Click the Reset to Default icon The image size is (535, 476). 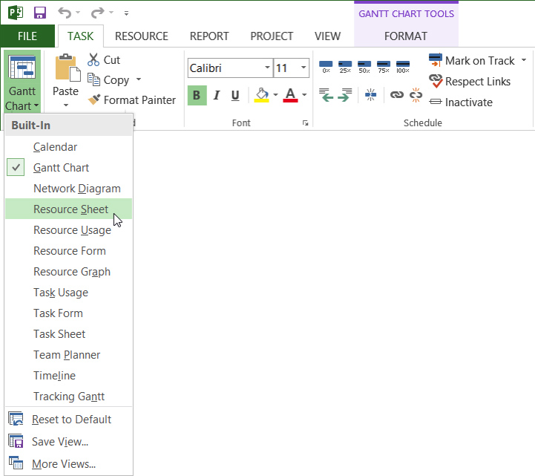[16, 419]
